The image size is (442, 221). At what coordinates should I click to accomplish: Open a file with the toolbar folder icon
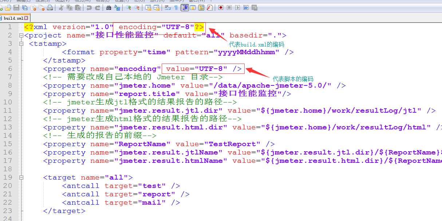8,8
